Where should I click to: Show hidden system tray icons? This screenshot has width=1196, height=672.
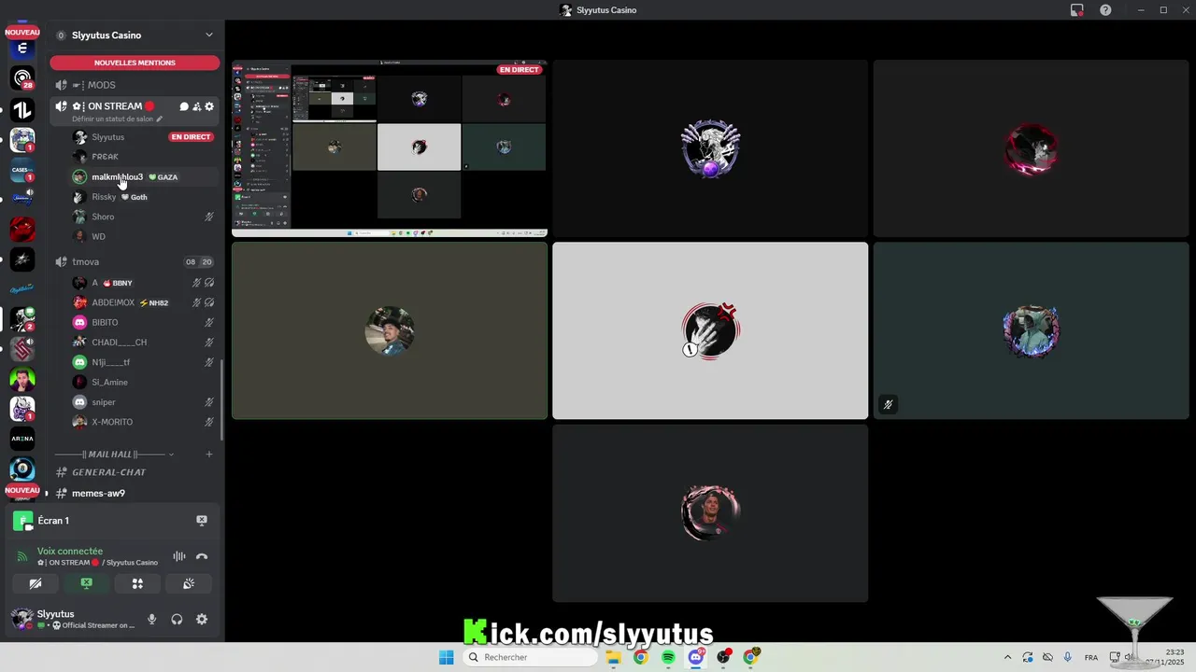(1007, 657)
